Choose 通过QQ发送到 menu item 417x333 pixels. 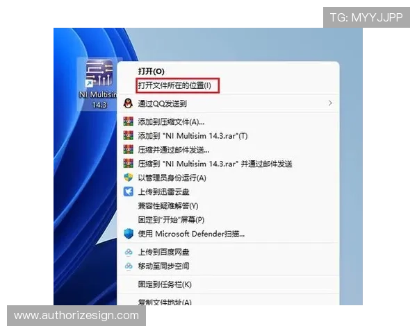pyautogui.click(x=228, y=103)
